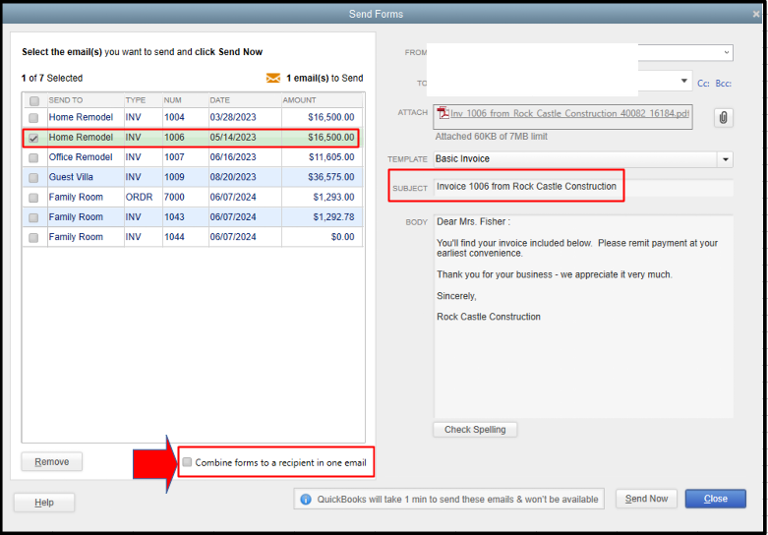Click the Send Now button
Viewport: 768px width, 535px height.
click(646, 499)
